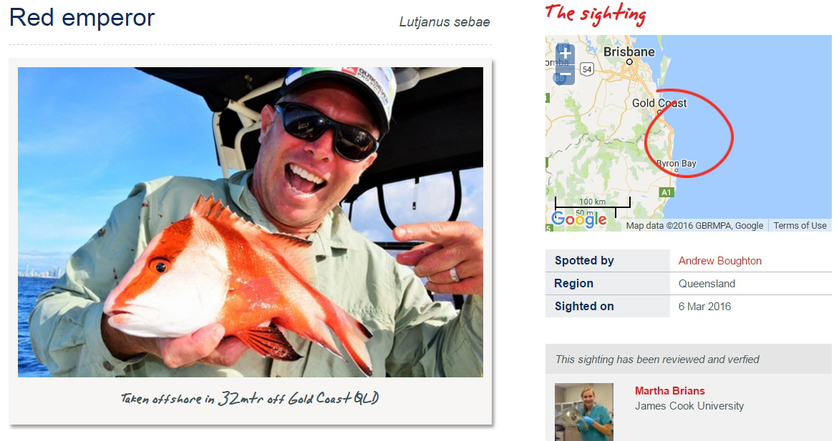Screen dimensions: 839x441
Task: Click the Lutjanus sebae species name
Action: (x=444, y=22)
